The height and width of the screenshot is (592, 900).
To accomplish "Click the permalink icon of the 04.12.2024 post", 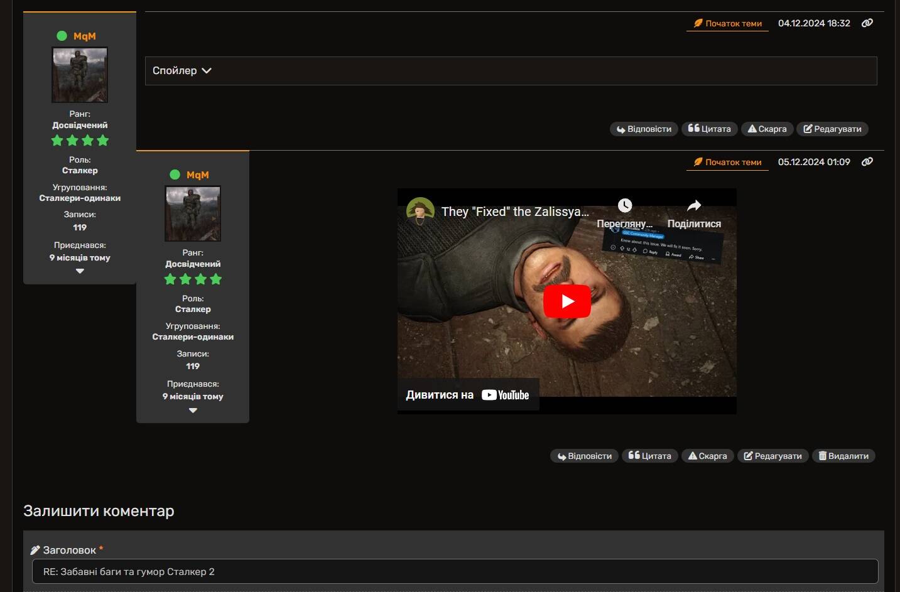I will [x=867, y=23].
